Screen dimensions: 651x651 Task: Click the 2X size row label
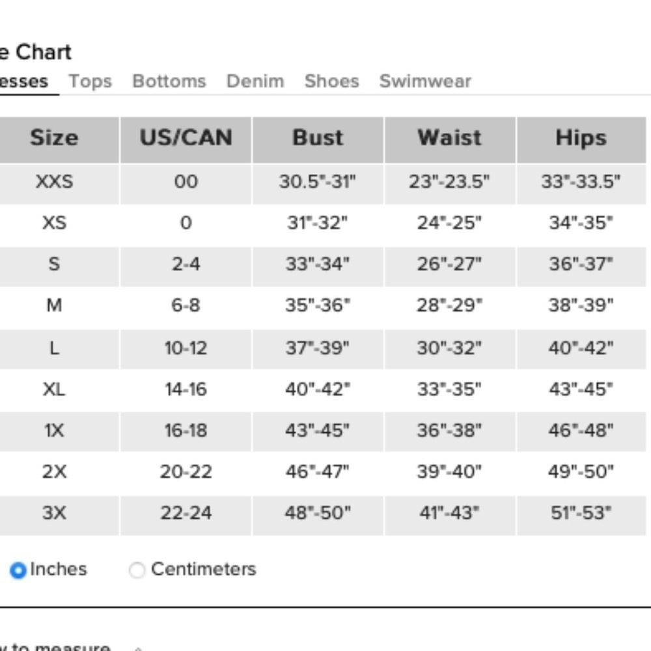[55, 471]
